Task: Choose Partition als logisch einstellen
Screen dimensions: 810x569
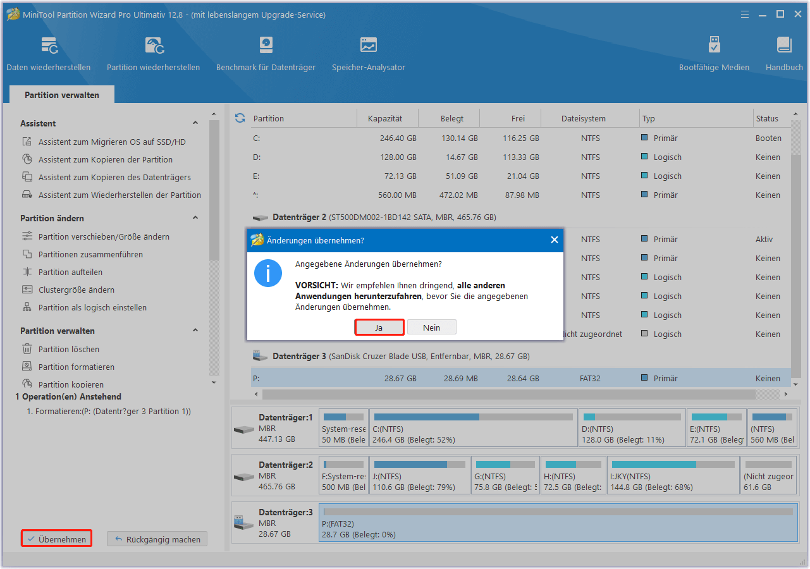Action: pos(92,307)
